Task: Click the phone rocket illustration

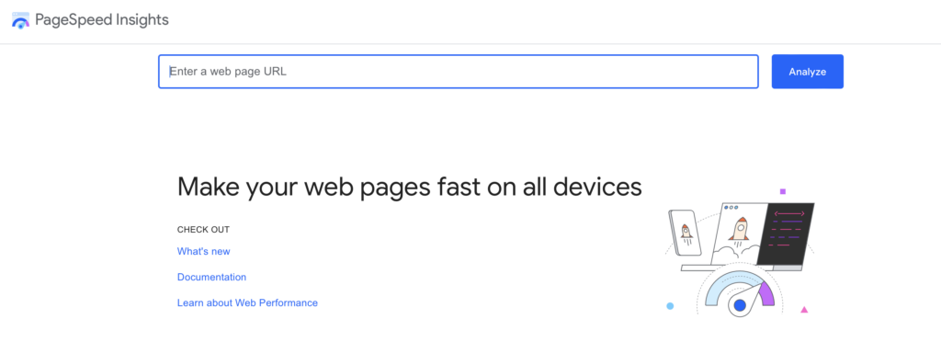Action: 685,233
